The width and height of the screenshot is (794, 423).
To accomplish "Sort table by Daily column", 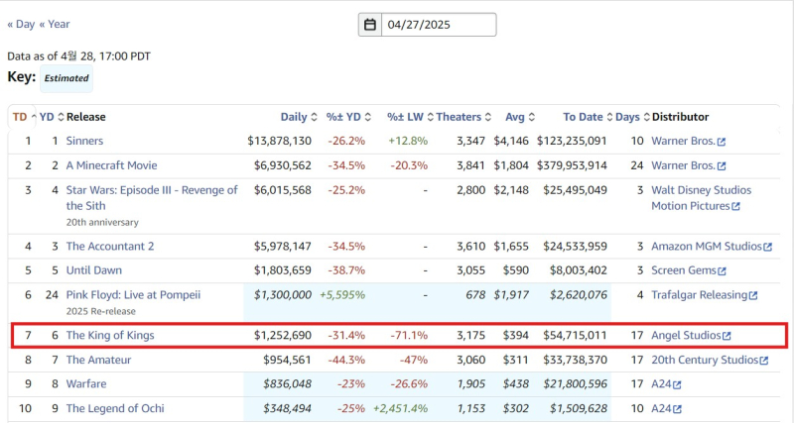I will [x=298, y=117].
